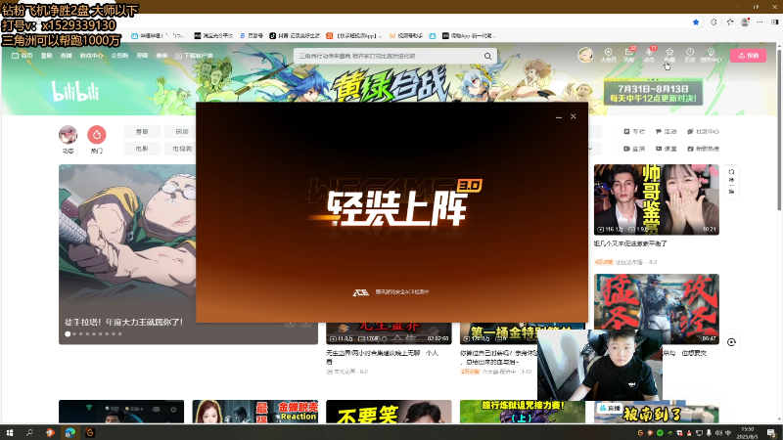Open the 淘宝 bookmark in bookmarks bar
Viewport: 783px width, 440px height.
pyautogui.click(x=213, y=36)
